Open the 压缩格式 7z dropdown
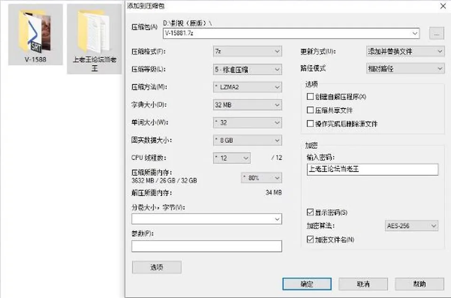The image size is (451, 298). tap(248, 52)
